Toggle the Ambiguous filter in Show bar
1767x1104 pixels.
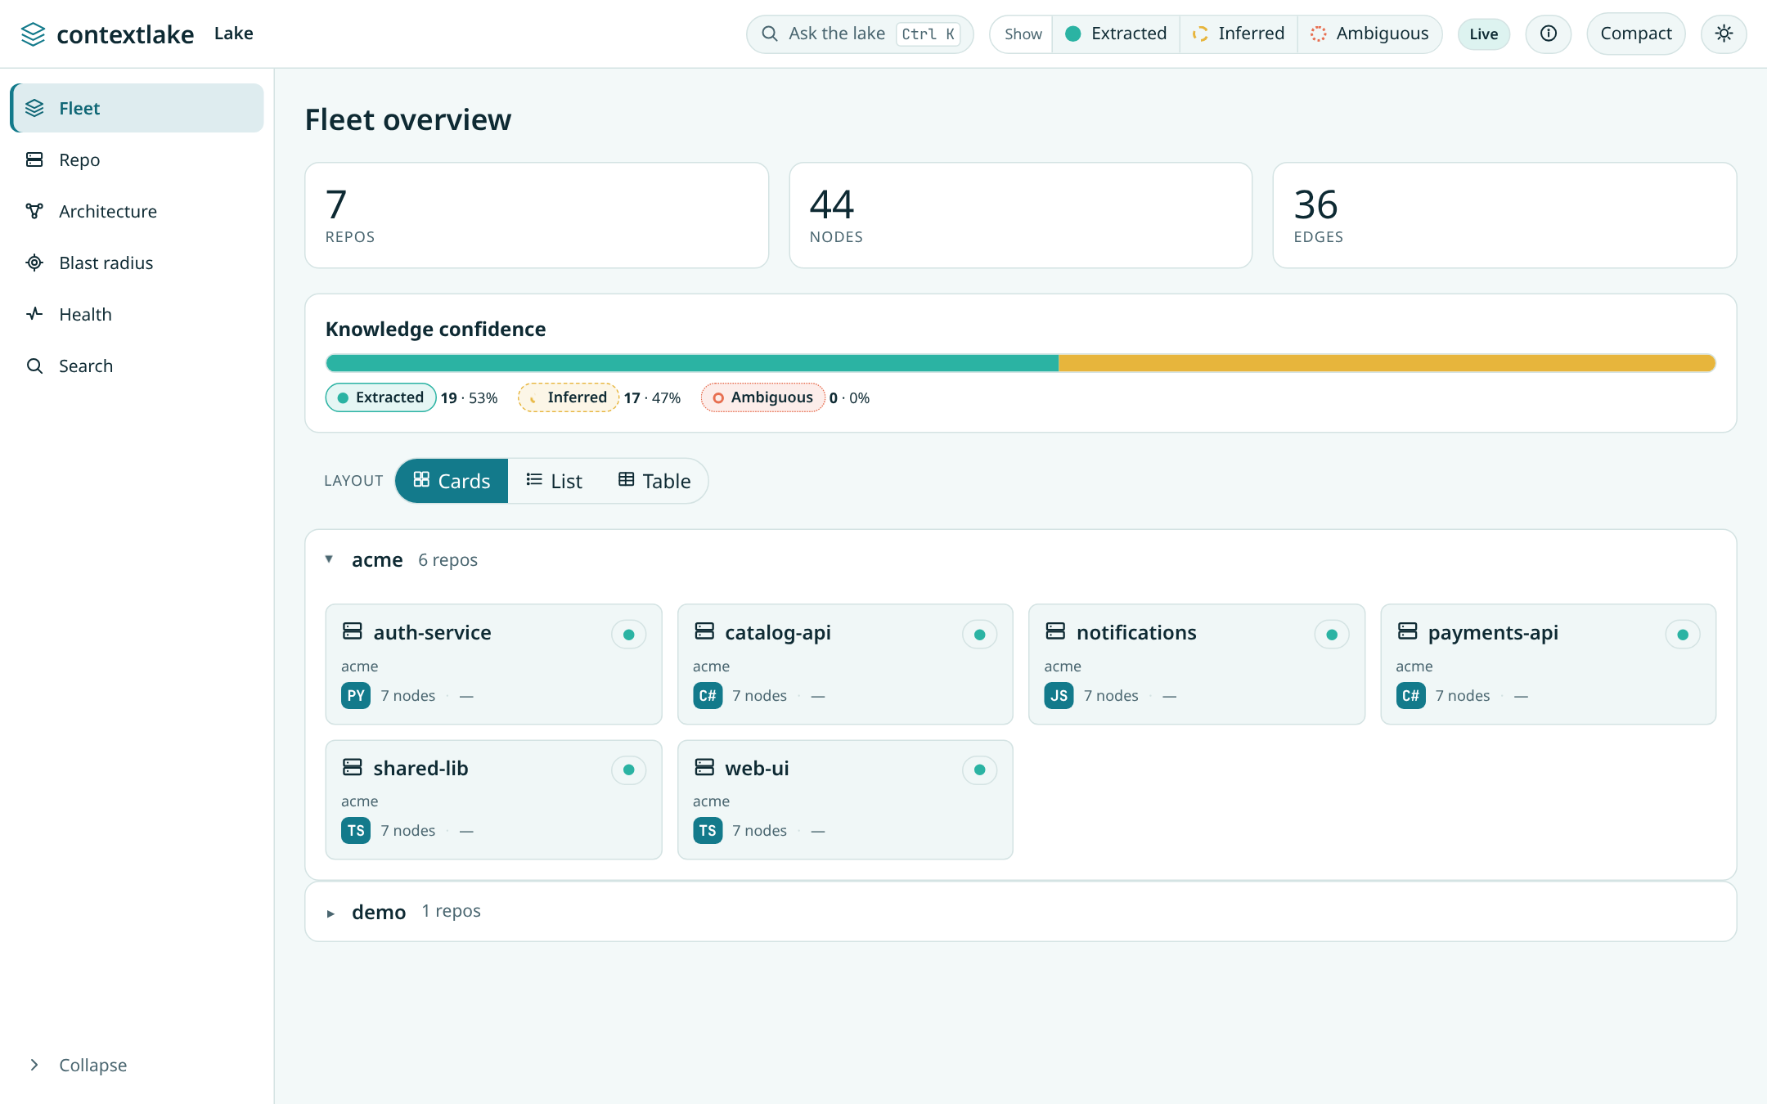click(x=1369, y=34)
